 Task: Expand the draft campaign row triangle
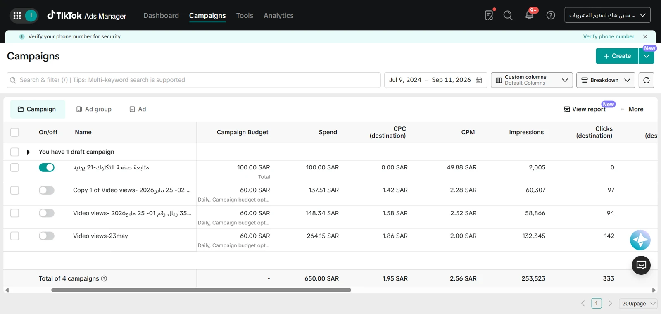pos(28,152)
